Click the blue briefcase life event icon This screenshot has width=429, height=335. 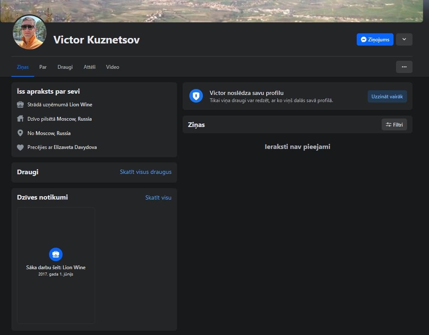tap(56, 254)
